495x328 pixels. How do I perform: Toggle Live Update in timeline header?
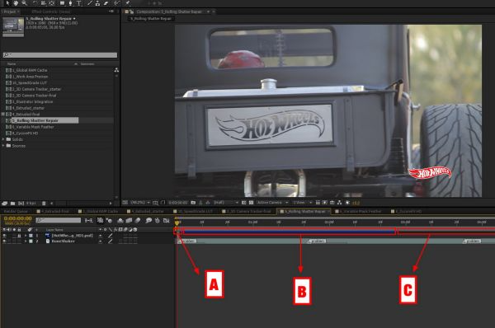pyautogui.click(x=100, y=220)
